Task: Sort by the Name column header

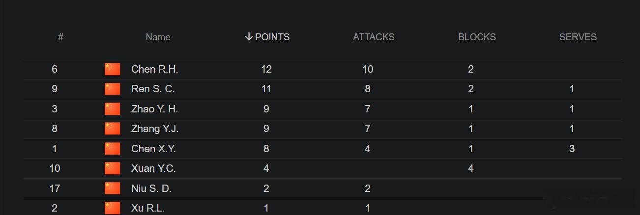Action: pyautogui.click(x=158, y=37)
